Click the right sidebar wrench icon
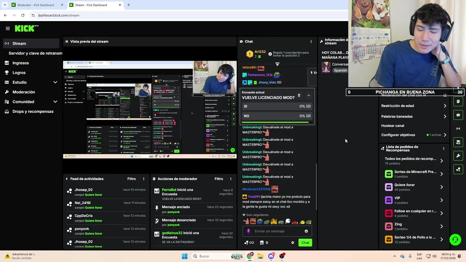 coord(458,156)
